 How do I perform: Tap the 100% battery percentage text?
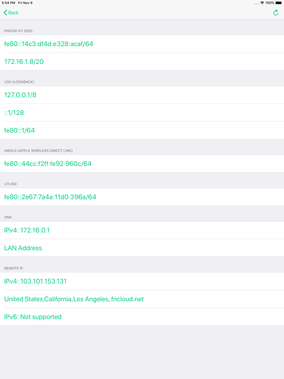coord(270,3)
